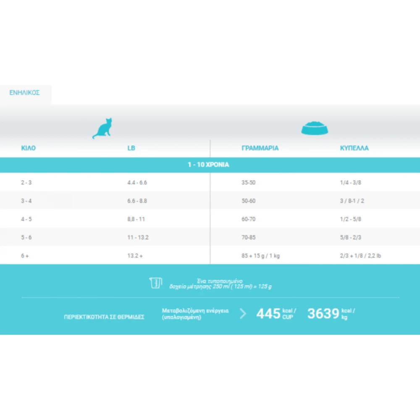Open the ΕΝΗΛΙΚΟΣ tab
The image size is (420, 420).
click(x=26, y=93)
